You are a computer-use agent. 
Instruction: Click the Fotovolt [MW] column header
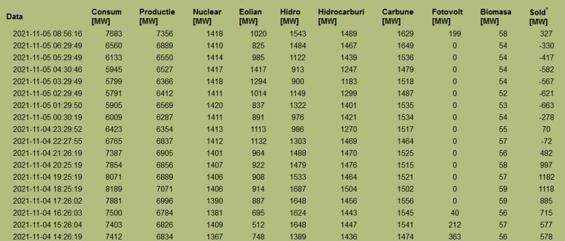point(449,17)
